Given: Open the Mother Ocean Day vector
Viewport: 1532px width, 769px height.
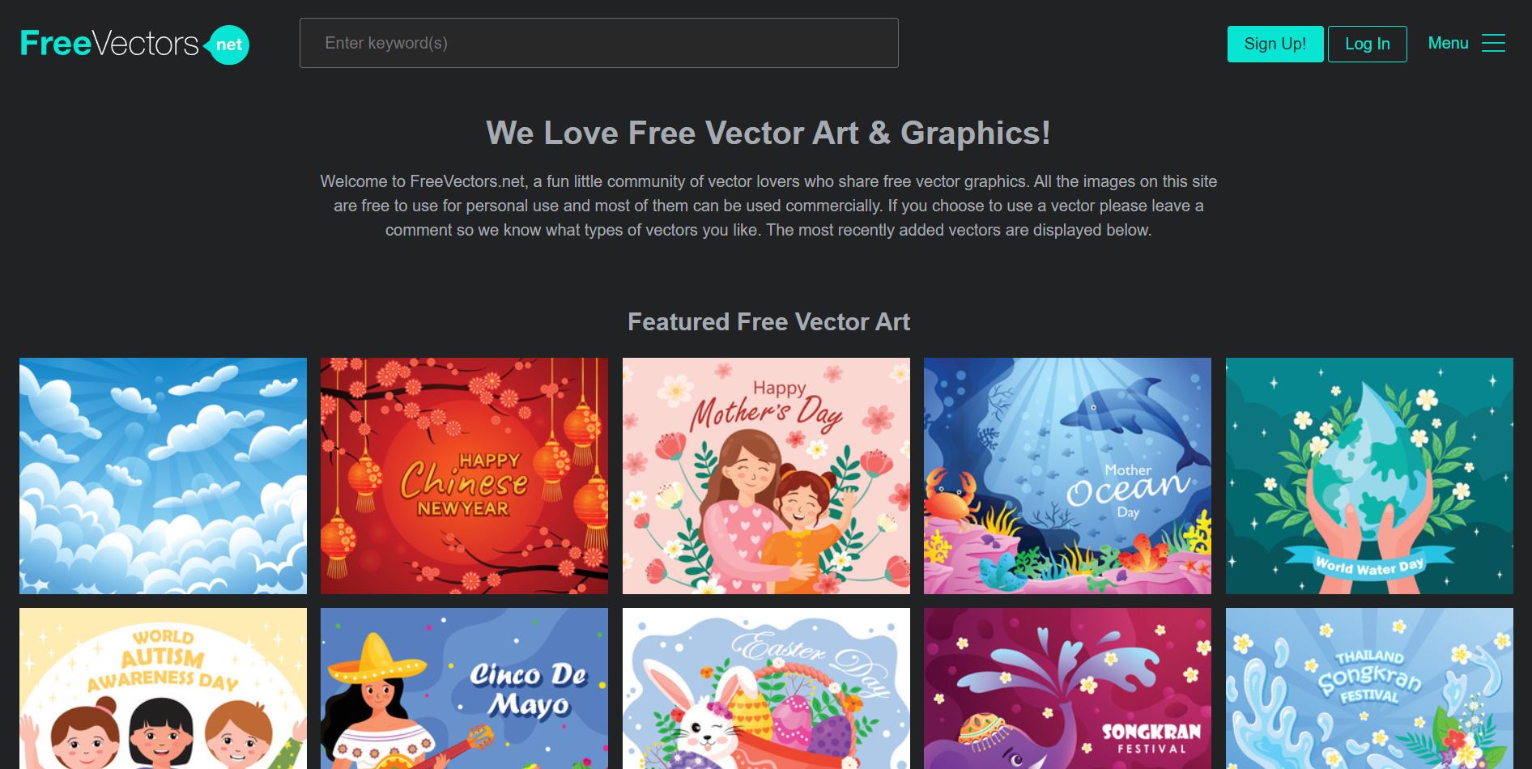Looking at the screenshot, I should coord(1067,476).
